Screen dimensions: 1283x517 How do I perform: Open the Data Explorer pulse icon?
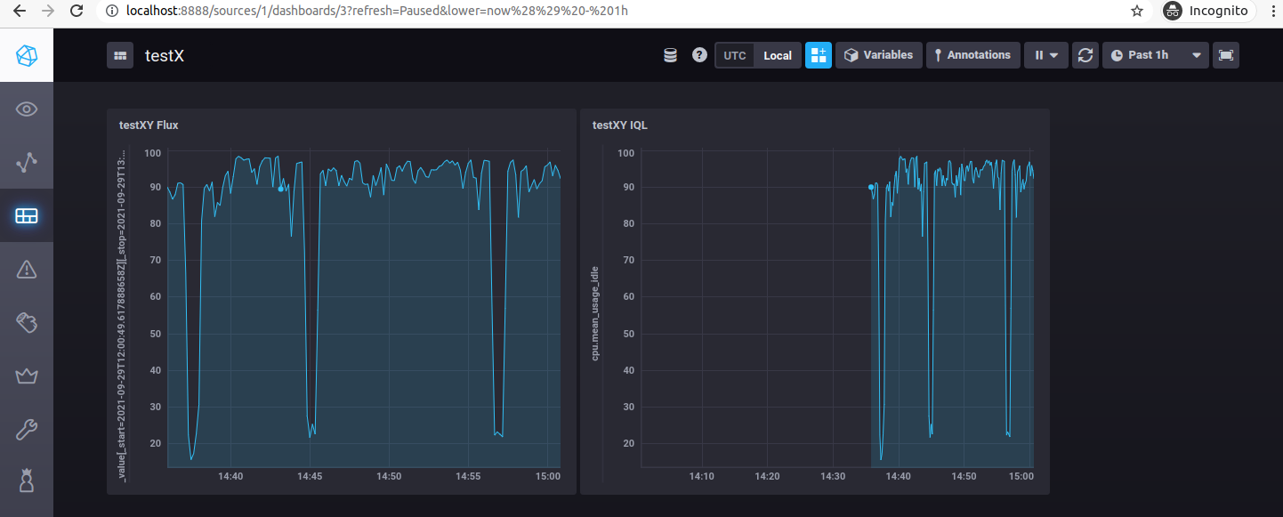pos(26,162)
